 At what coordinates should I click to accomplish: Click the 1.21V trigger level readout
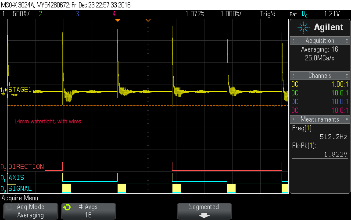pyautogui.click(x=332, y=14)
